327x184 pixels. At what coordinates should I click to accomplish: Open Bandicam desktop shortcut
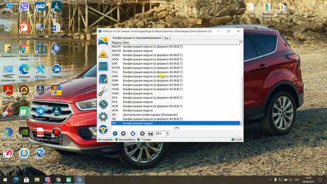tap(56, 134)
